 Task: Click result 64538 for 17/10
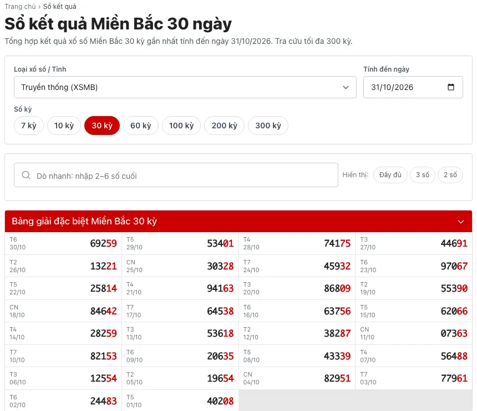220,311
